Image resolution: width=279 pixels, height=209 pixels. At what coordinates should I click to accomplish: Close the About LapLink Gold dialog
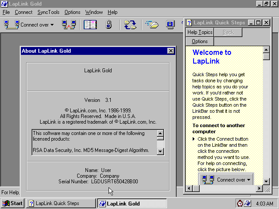(x=171, y=51)
